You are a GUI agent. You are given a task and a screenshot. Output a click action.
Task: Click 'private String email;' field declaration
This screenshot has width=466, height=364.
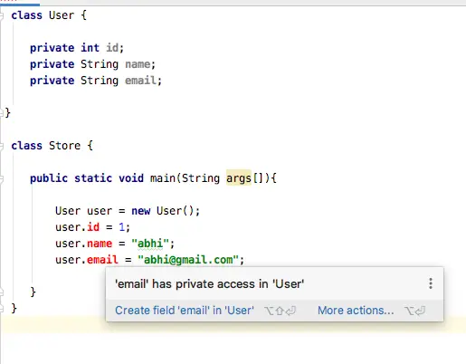96,81
